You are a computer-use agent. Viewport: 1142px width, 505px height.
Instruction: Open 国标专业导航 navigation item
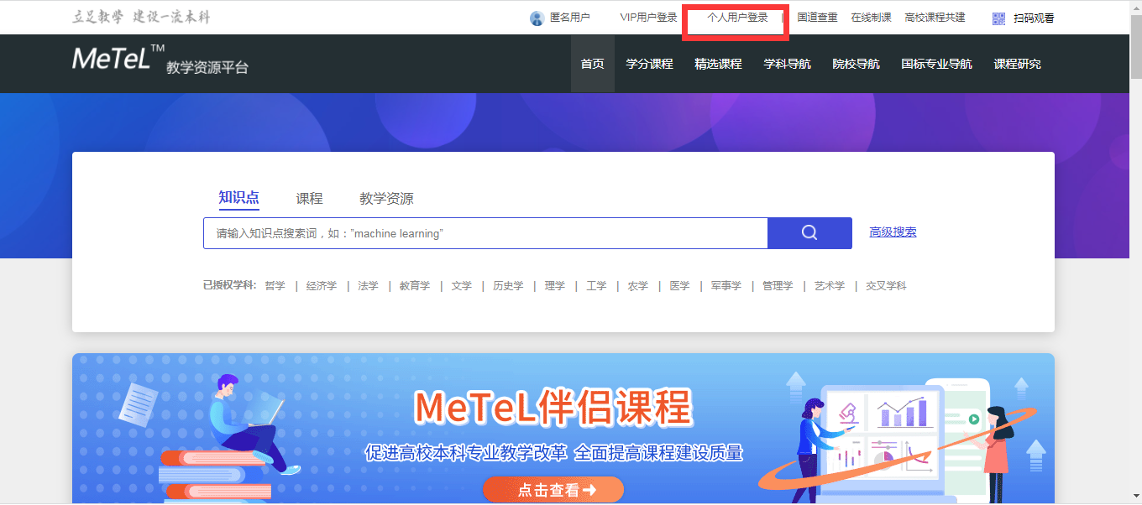(x=936, y=64)
